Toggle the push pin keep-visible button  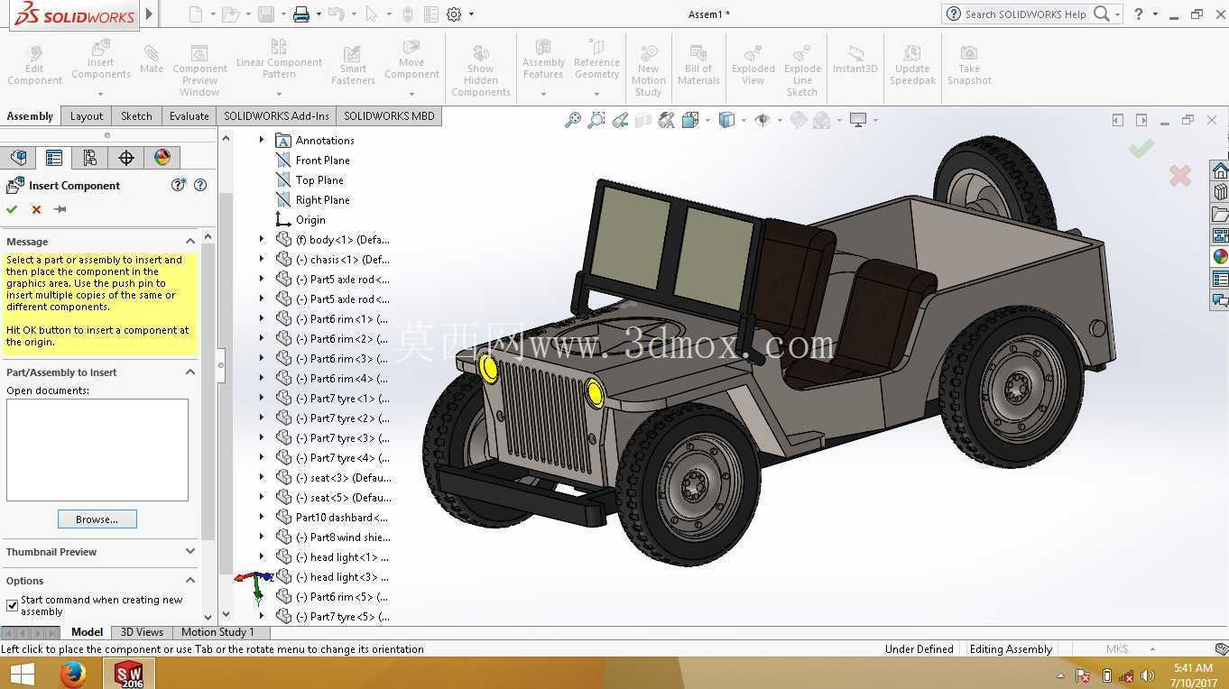point(60,209)
